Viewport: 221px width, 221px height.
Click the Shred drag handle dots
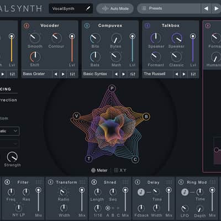125,182
